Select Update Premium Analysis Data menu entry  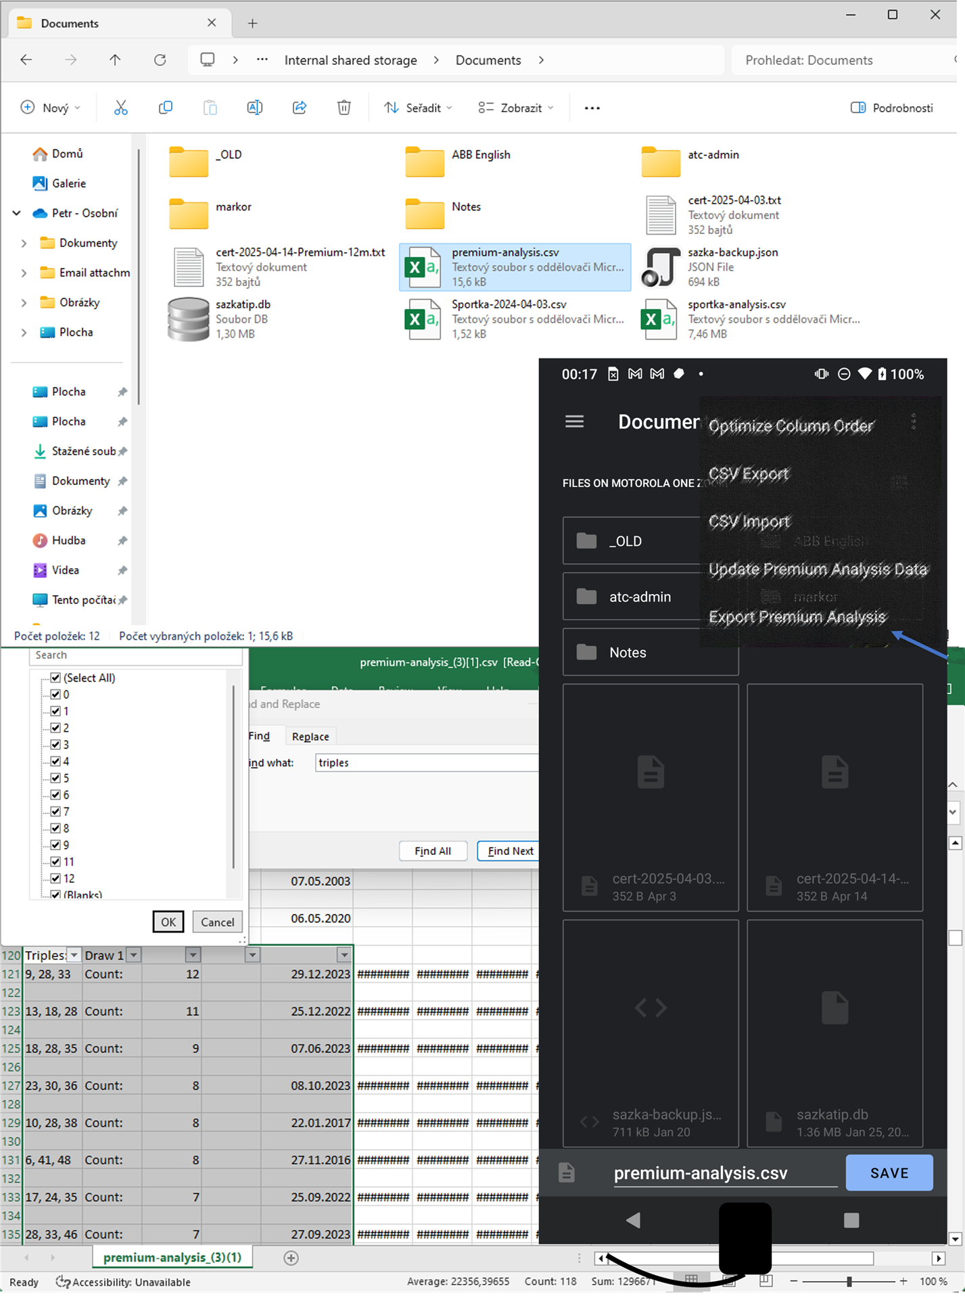click(x=818, y=570)
